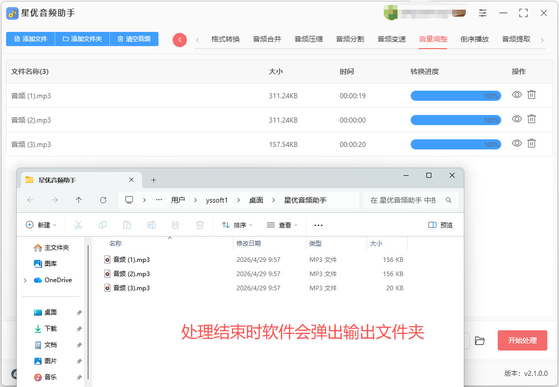Click yssoft1 in the address path
This screenshot has height=387, width=559.
217,200
